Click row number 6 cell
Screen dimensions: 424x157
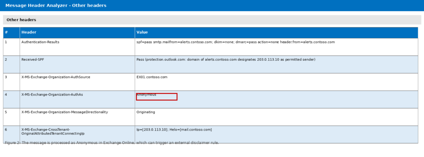point(11,134)
